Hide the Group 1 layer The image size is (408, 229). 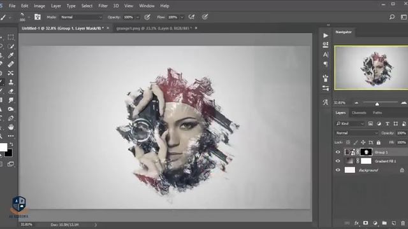[338, 152]
